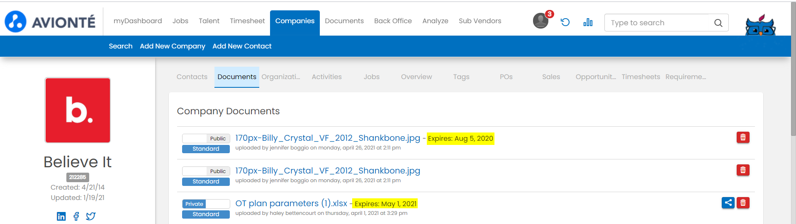Viewport: 796px width, 224px height.
Task: Click the refresh history icon
Action: [x=565, y=22]
